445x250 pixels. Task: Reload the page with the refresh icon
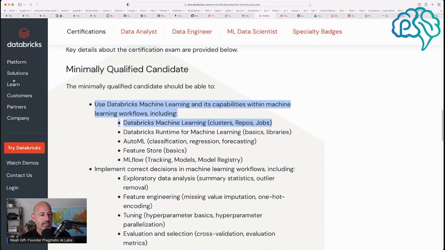pyautogui.click(x=310, y=5)
